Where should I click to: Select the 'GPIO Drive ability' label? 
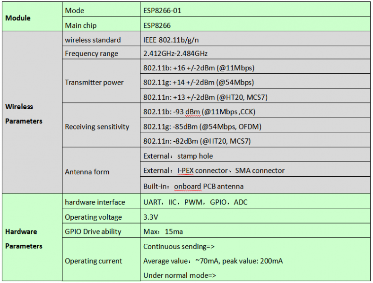pyautogui.click(x=101, y=231)
